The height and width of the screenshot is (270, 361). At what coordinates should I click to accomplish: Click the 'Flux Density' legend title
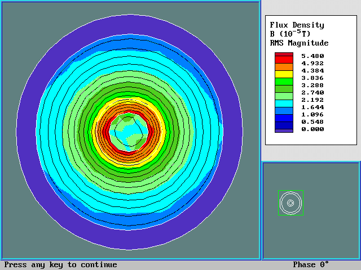coord(297,25)
